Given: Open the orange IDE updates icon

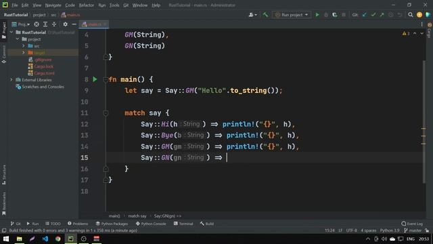Looking at the screenshot, I should [419, 15].
